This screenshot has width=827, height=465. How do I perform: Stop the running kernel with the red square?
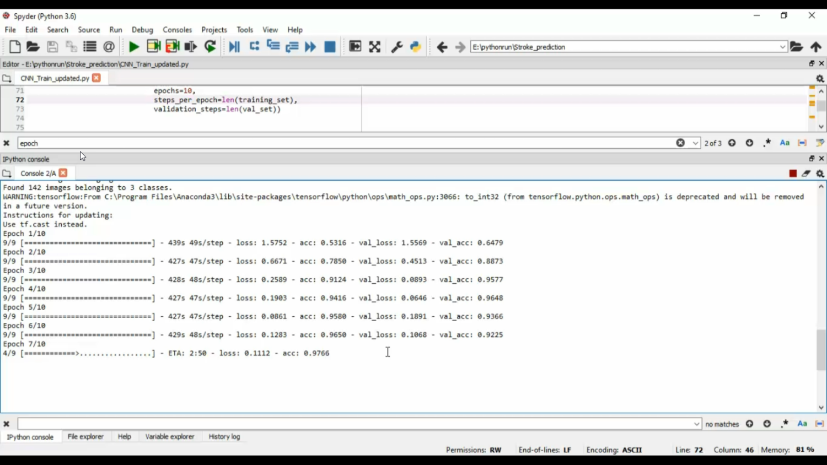(793, 174)
